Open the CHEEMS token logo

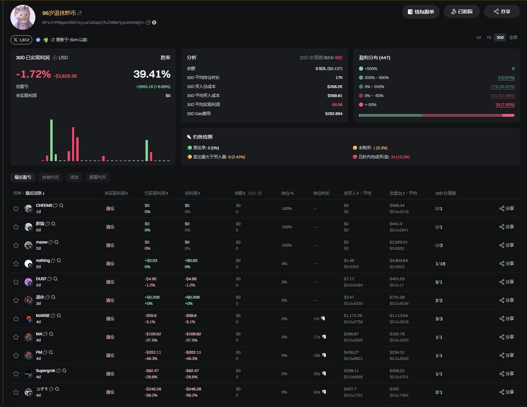pyautogui.click(x=29, y=209)
